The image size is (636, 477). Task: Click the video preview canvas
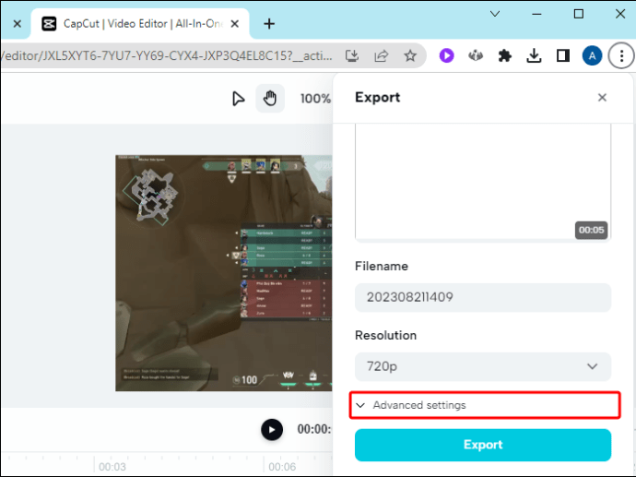pyautogui.click(x=223, y=273)
